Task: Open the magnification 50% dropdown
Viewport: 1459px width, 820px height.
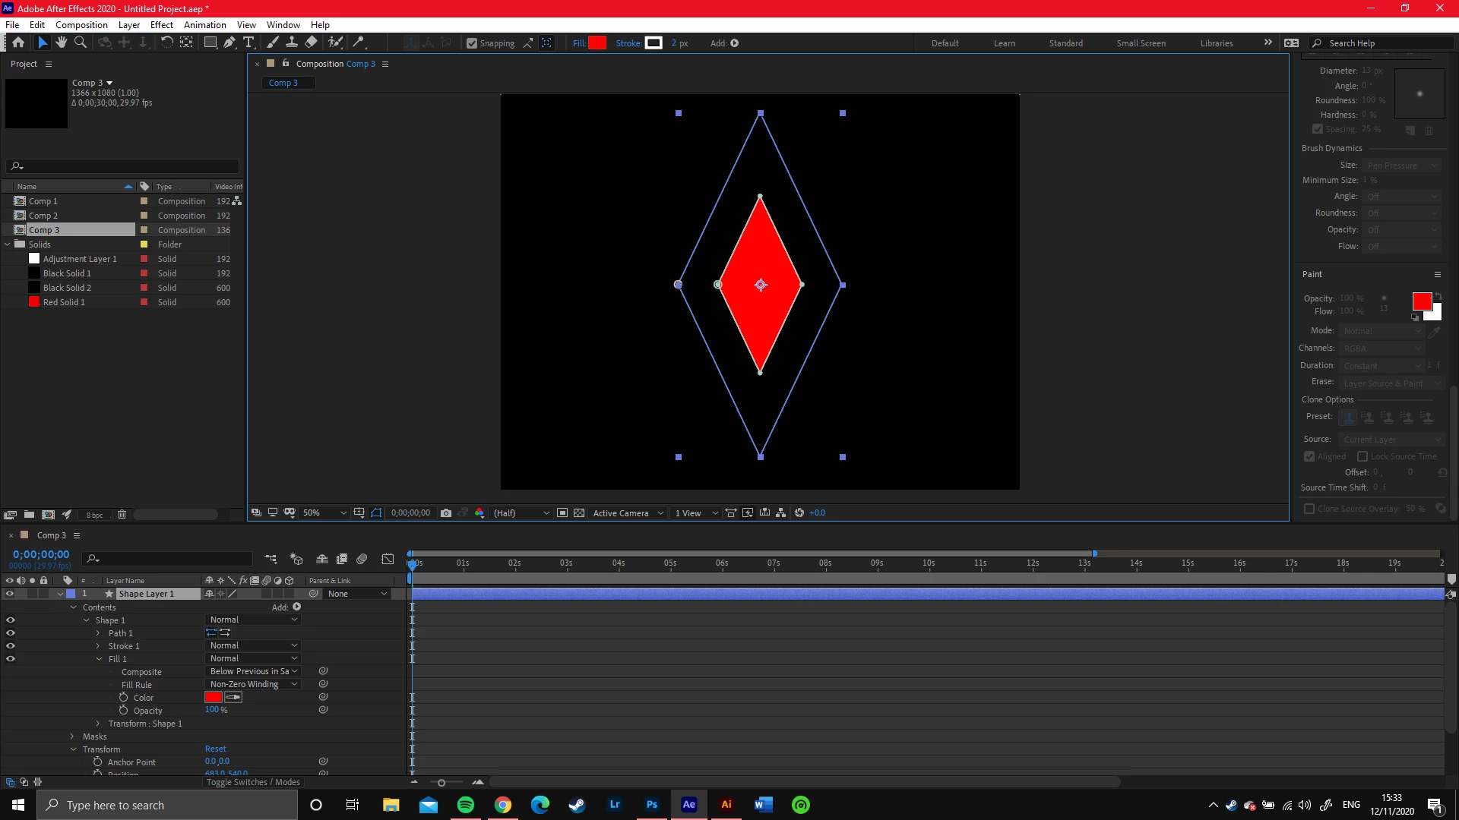Action: click(324, 513)
